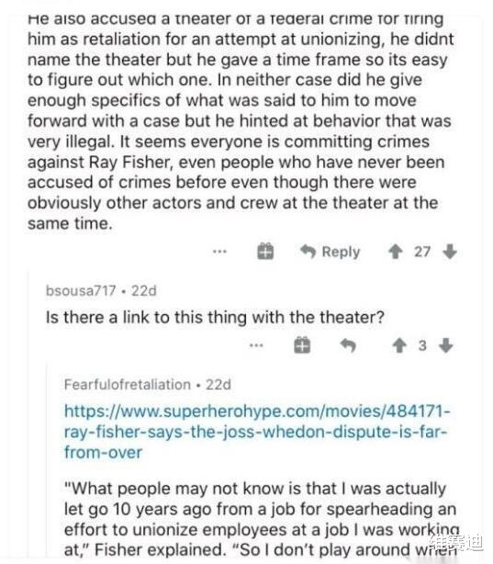Open more options on 27-point comment
The width and height of the screenshot is (493, 564).
[x=219, y=251]
